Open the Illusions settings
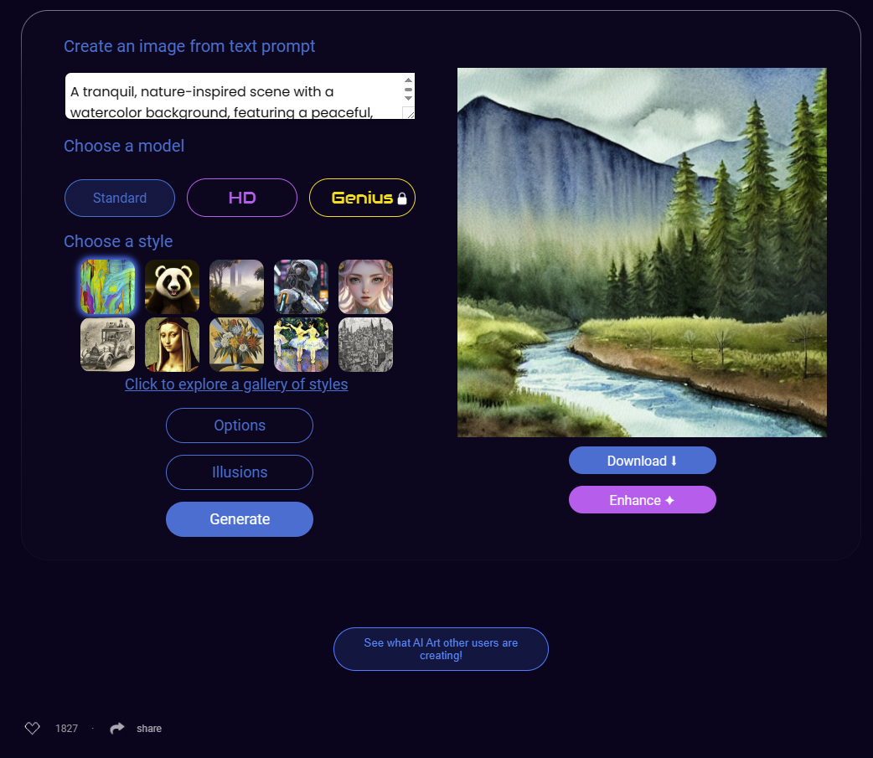The width and height of the screenshot is (873, 758). (240, 472)
